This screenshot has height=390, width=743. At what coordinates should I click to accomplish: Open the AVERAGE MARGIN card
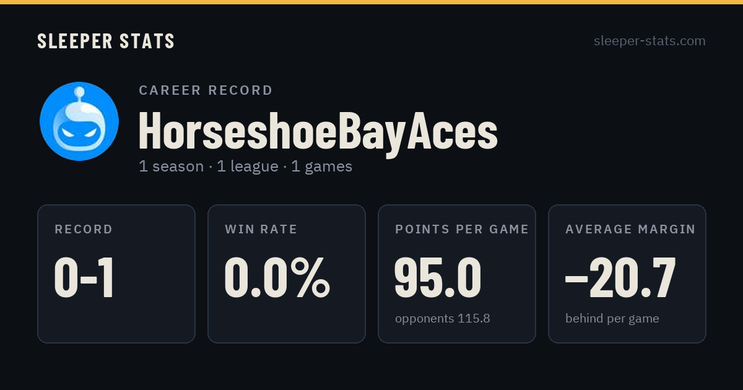(x=627, y=274)
